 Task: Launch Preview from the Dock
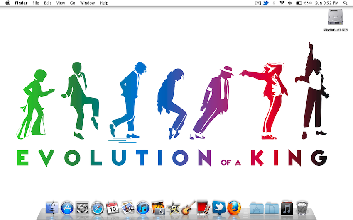tap(127, 208)
